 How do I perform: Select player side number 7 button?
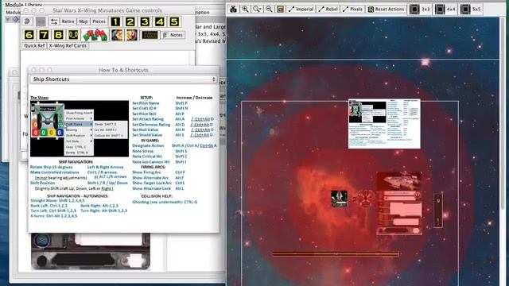tap(44, 35)
